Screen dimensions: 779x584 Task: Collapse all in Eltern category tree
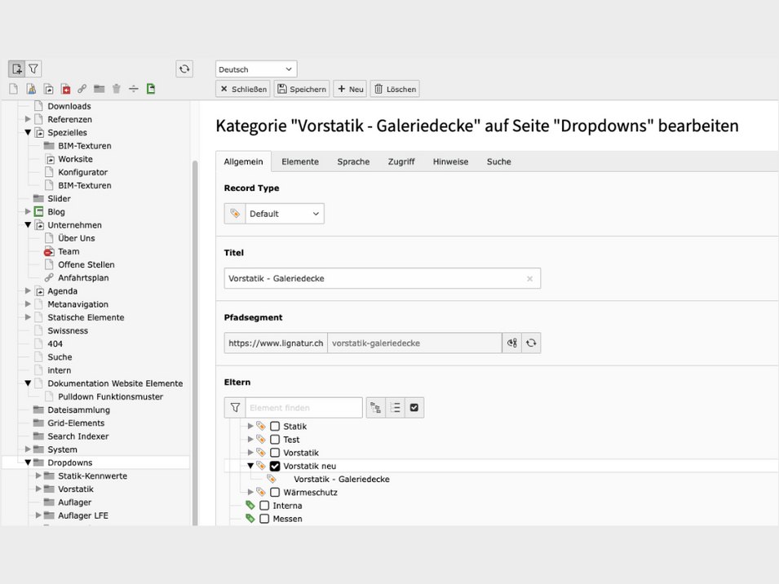click(x=395, y=408)
